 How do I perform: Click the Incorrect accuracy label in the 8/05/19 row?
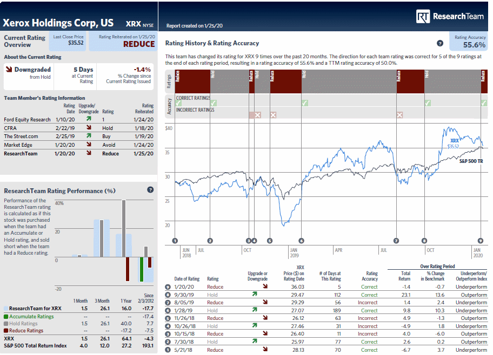pos(368,303)
